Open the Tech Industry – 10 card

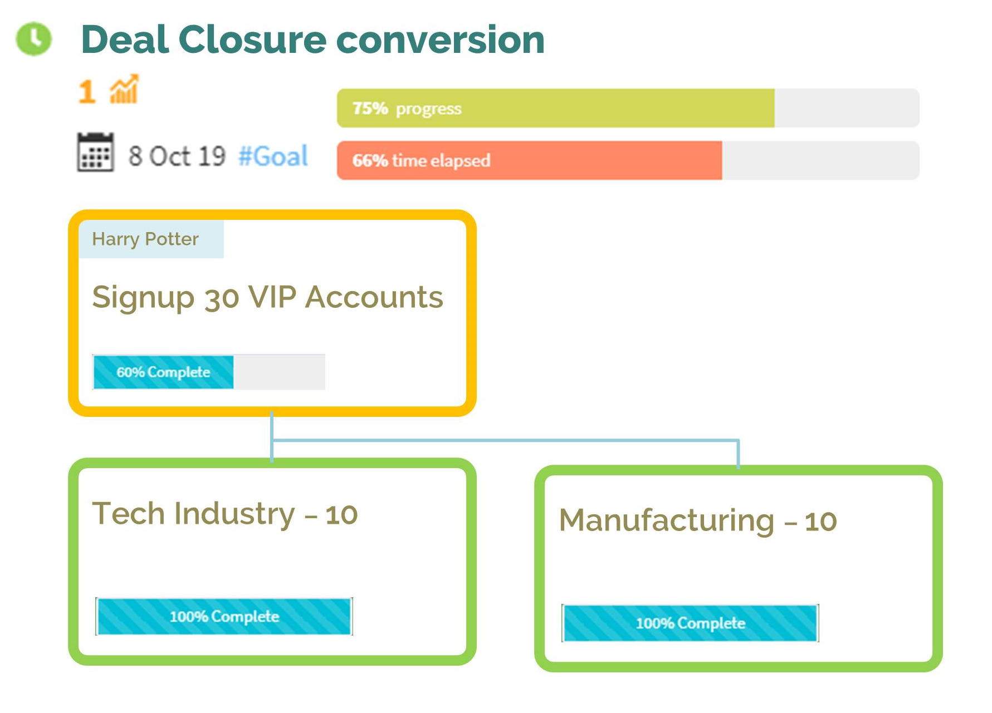pyautogui.click(x=272, y=562)
